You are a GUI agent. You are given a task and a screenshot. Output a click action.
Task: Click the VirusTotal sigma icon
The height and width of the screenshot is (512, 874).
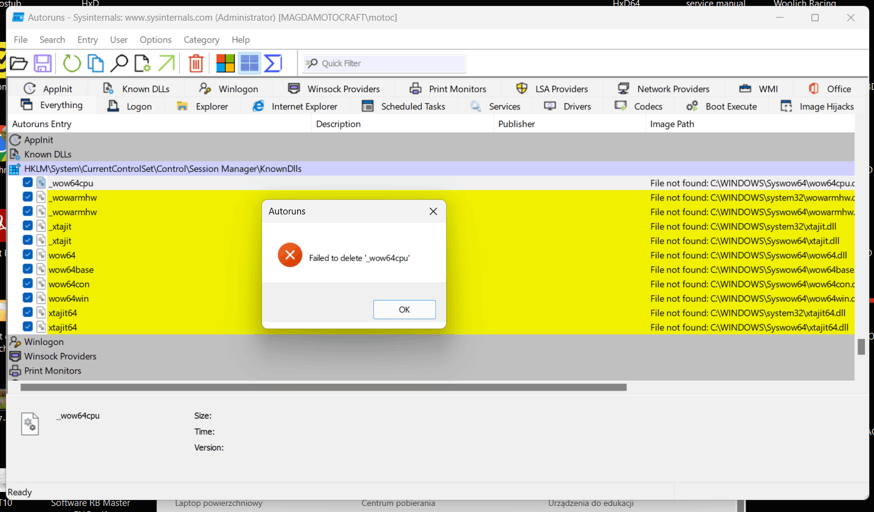point(273,63)
